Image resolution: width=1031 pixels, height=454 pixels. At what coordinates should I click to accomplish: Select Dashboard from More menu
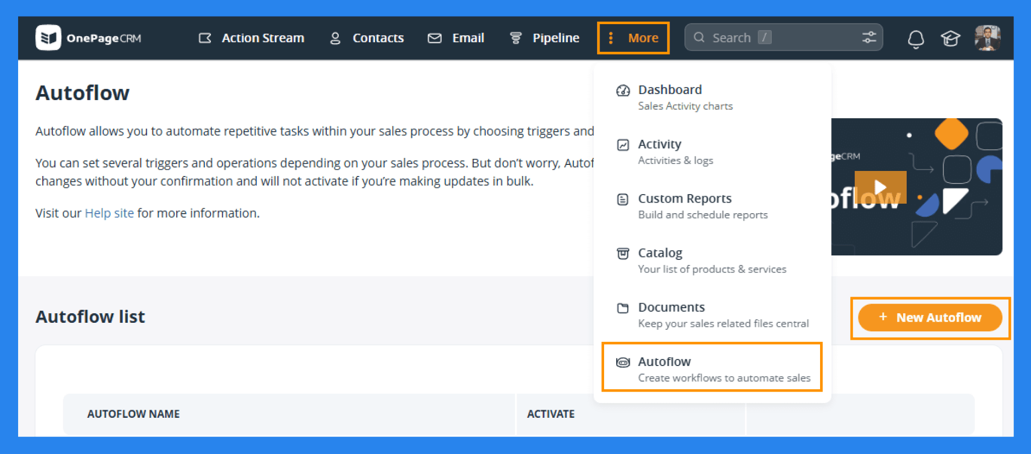[712, 98]
